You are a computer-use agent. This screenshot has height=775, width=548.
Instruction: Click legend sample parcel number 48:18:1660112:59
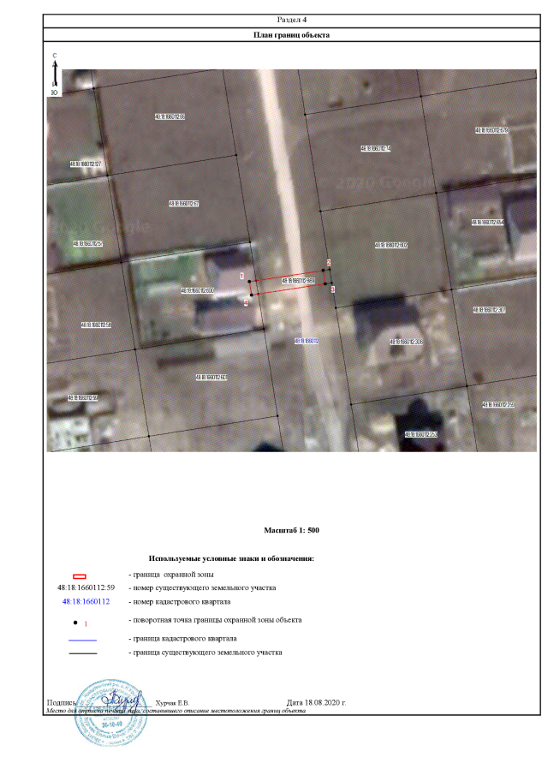pos(86,588)
